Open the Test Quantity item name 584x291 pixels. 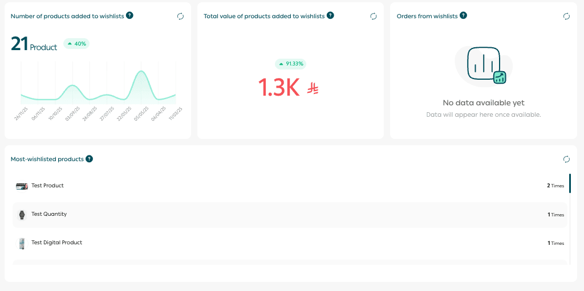click(x=49, y=214)
